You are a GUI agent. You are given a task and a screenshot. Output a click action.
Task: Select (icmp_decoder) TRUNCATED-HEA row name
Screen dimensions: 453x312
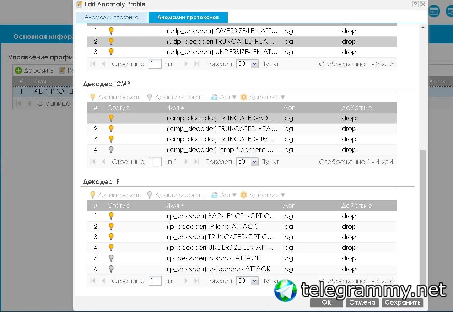(223, 129)
